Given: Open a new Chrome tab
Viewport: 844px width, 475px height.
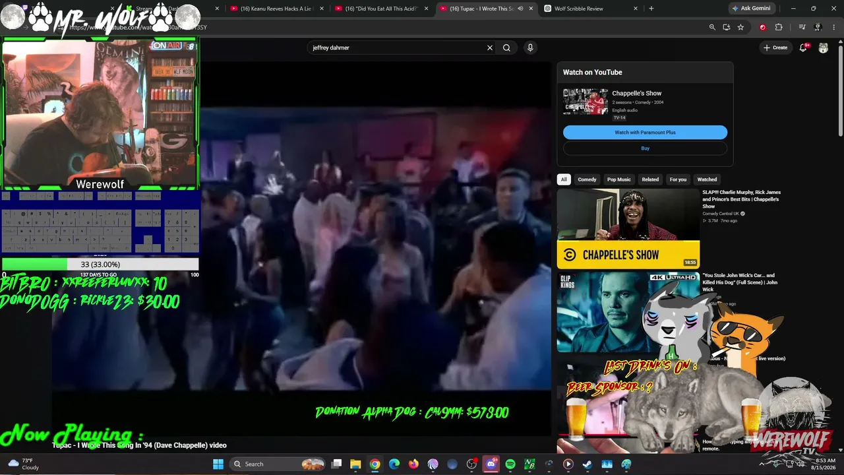Looking at the screenshot, I should pyautogui.click(x=651, y=9).
